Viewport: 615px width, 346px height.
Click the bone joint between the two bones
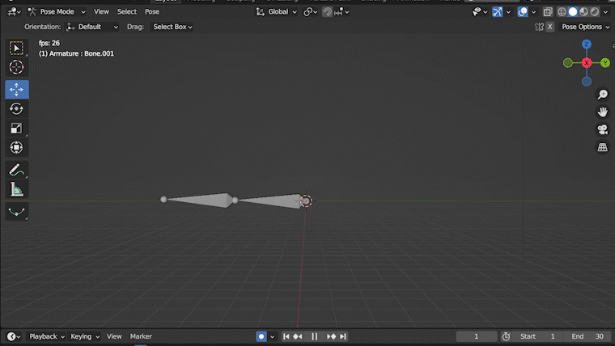[235, 200]
